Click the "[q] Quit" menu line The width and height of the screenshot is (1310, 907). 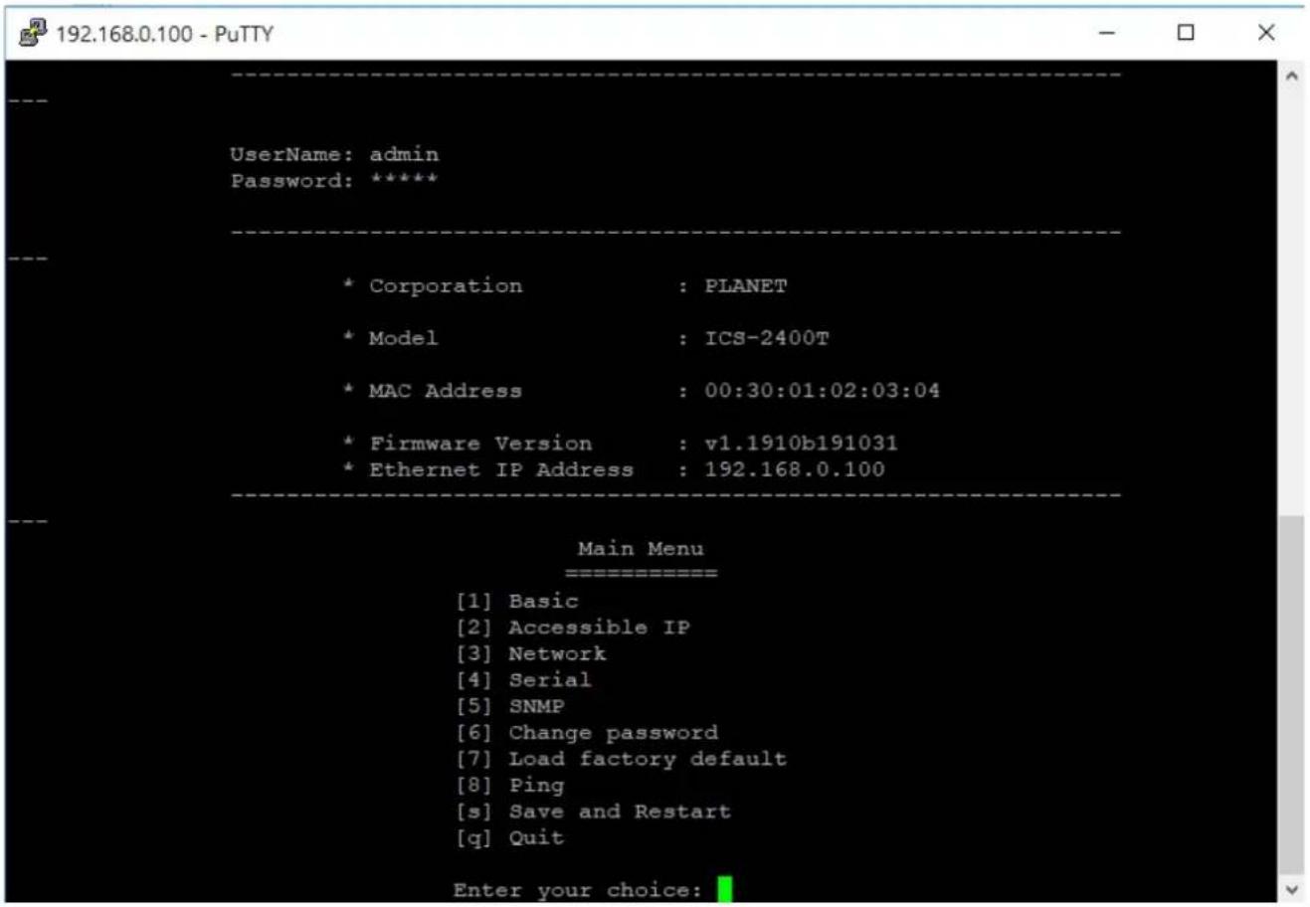510,837
